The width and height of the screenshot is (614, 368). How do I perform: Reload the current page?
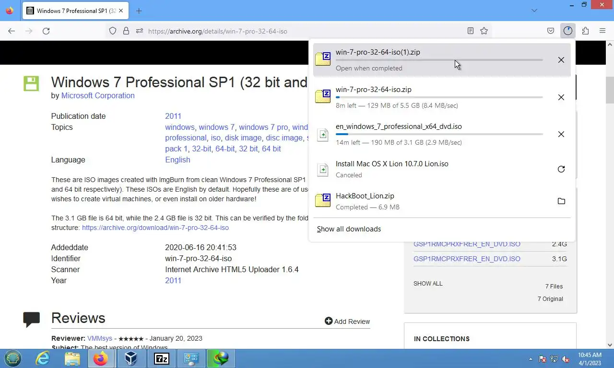coord(46,31)
